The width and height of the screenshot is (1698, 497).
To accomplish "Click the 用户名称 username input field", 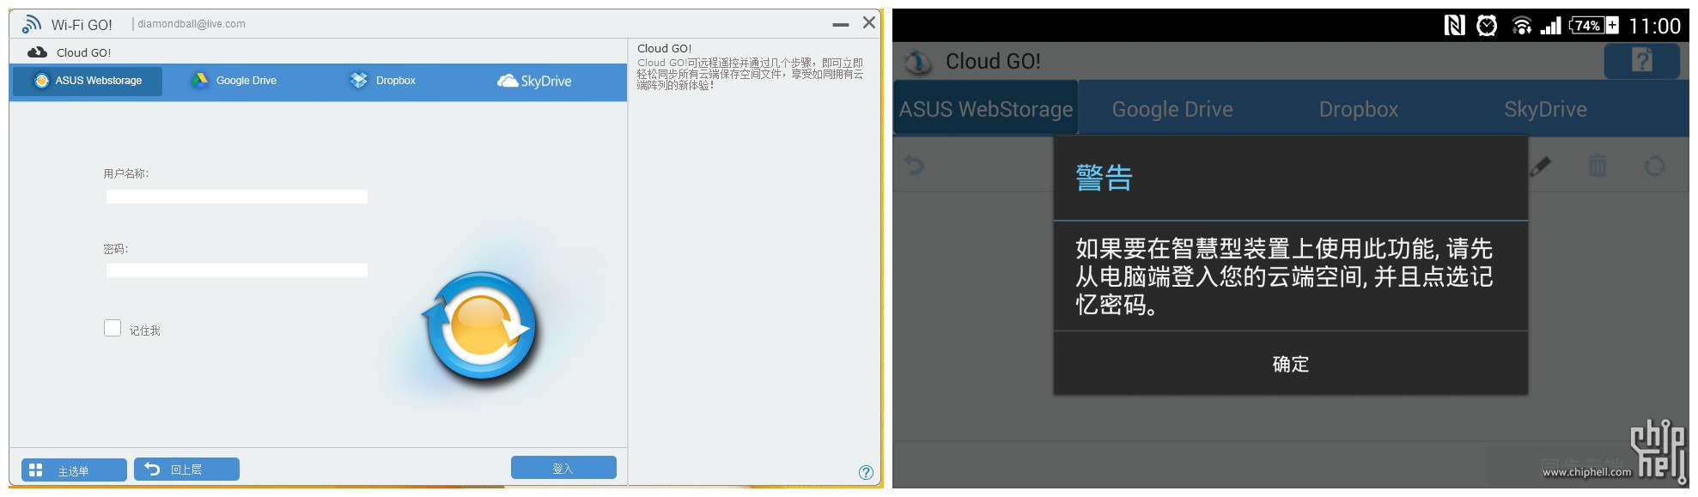I will click(x=237, y=197).
